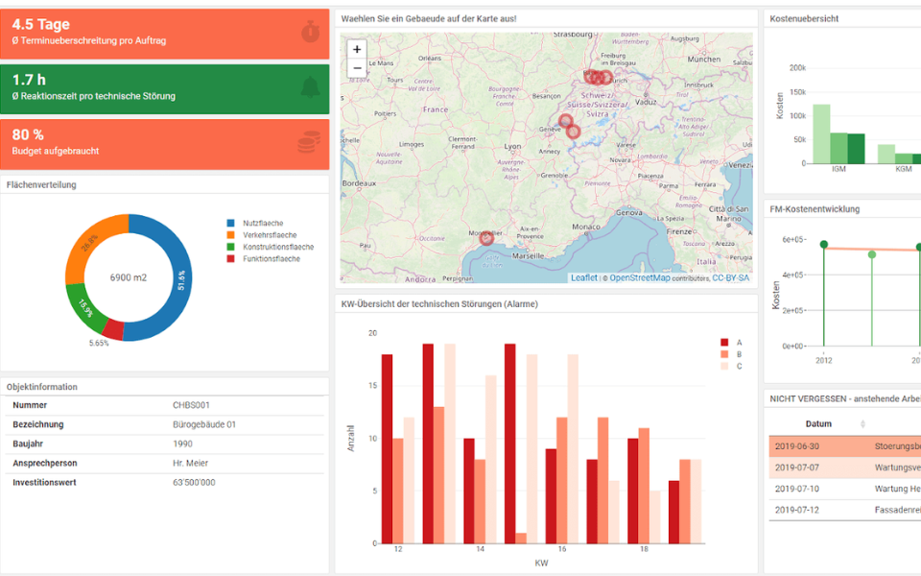
Task: Toggle Nutzflaeche in the donut chart legend
Action: 261,223
